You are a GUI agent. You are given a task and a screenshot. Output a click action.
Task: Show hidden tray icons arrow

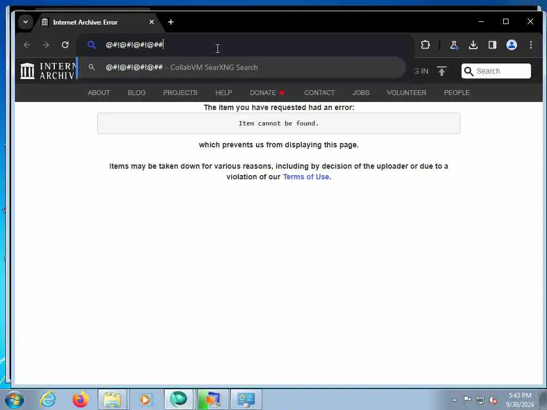pos(454,400)
